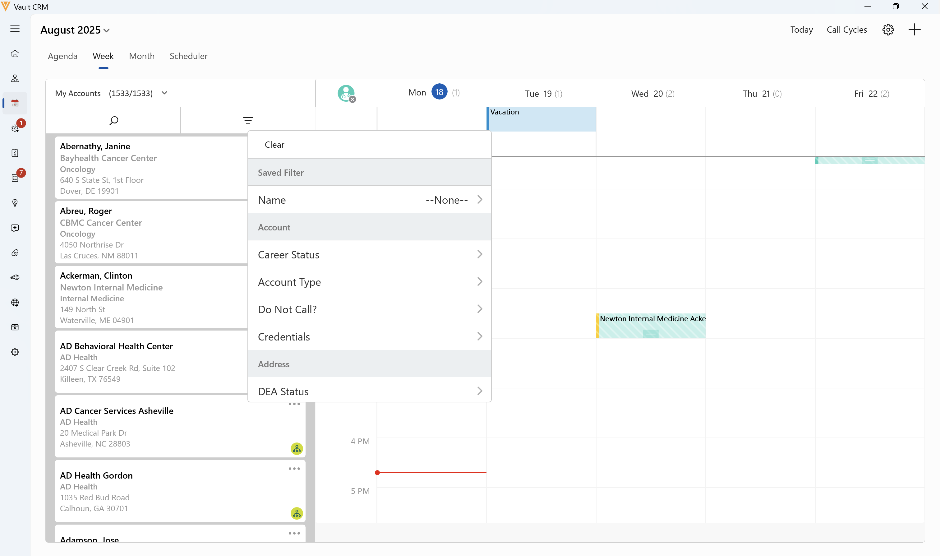
Task: Click the account list filter icon
Action: tap(248, 120)
